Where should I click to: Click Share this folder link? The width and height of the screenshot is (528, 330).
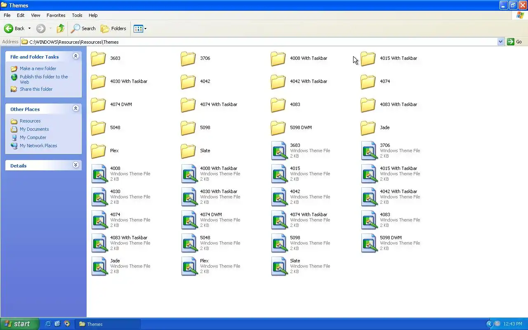pos(36,89)
